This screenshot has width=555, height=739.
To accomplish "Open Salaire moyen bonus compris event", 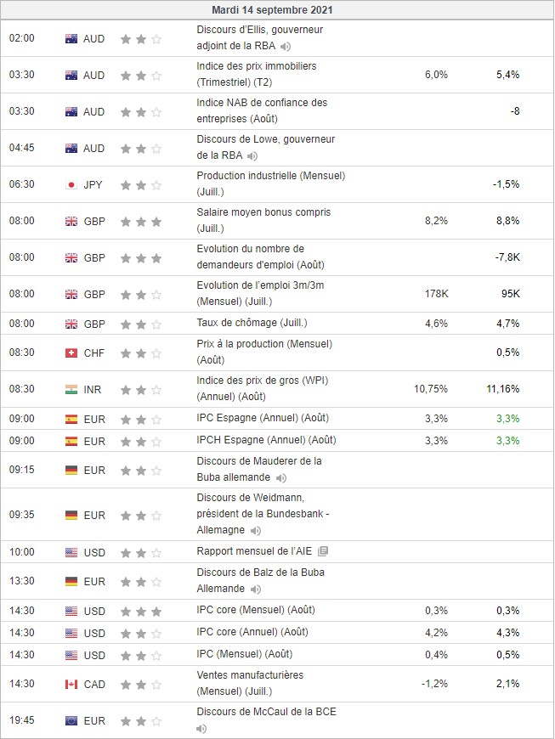I will [x=263, y=212].
